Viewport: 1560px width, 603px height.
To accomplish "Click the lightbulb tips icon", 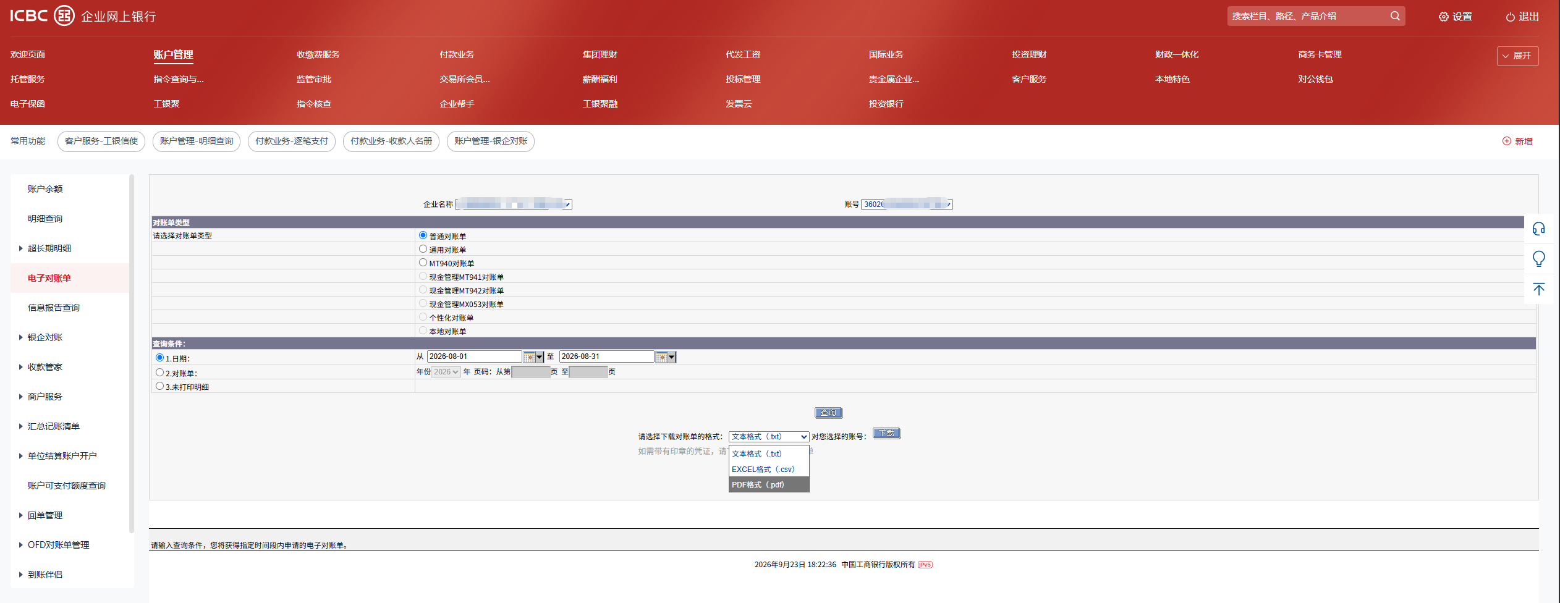I will pos(1538,259).
